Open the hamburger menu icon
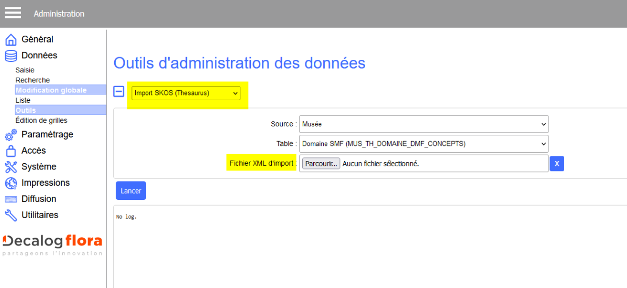This screenshot has height=288, width=627. point(13,13)
